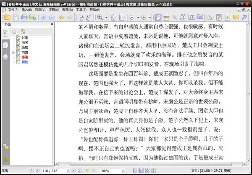The height and width of the screenshot is (175, 252).
Task: Click the Save icon in the toolbar
Action: pos(15,17)
